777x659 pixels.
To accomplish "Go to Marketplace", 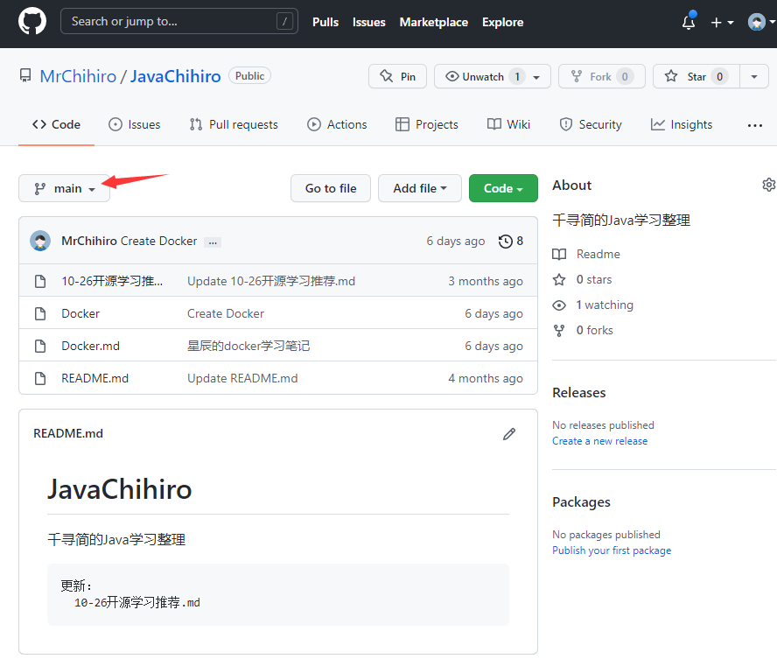I will [x=434, y=22].
